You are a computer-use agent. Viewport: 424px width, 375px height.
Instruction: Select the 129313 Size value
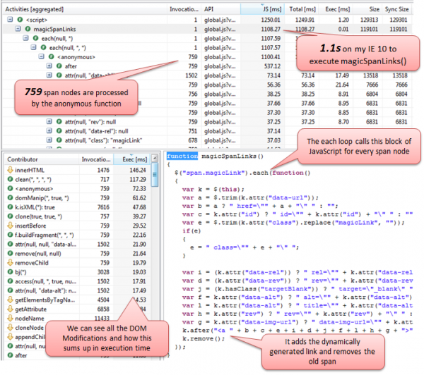369,20
